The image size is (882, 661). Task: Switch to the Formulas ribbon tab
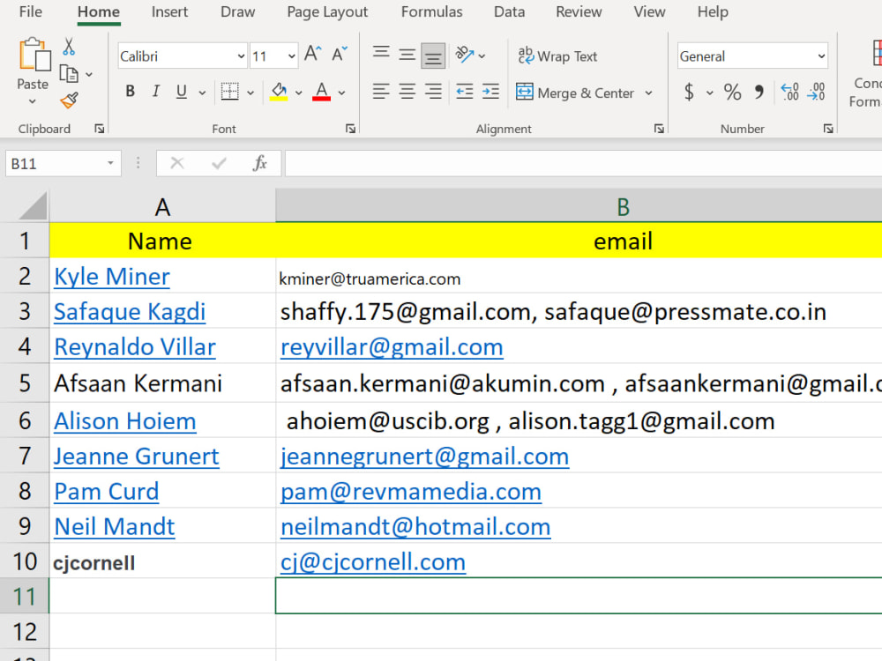(x=431, y=12)
